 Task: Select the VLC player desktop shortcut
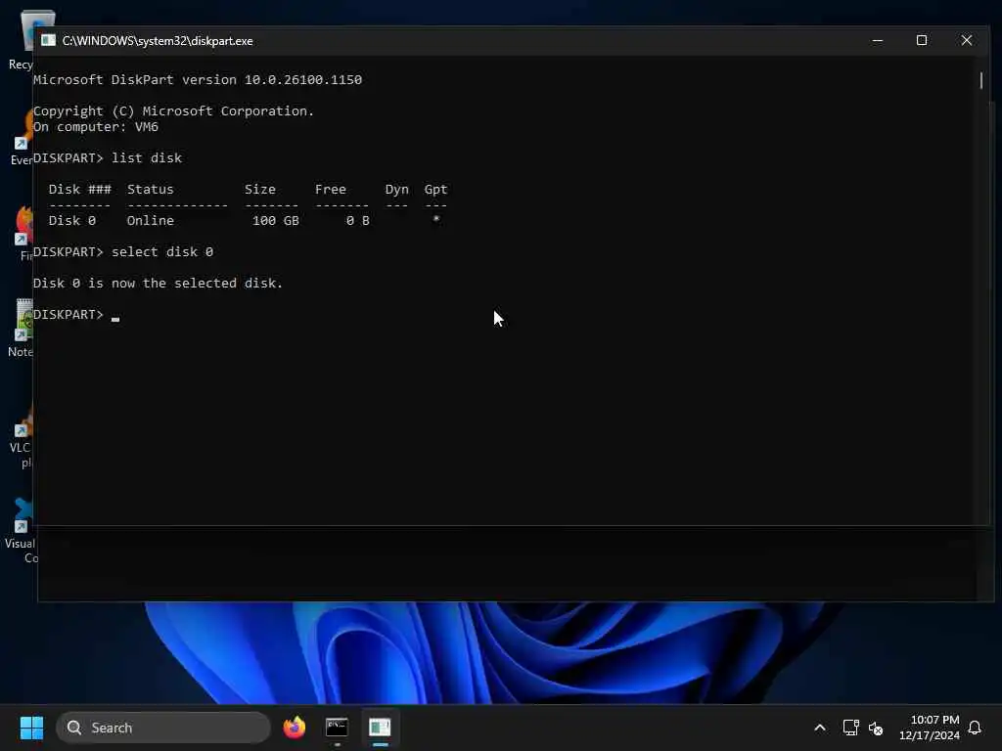pos(23,437)
